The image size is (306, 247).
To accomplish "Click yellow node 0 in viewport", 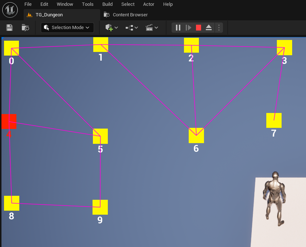I will (x=12, y=48).
